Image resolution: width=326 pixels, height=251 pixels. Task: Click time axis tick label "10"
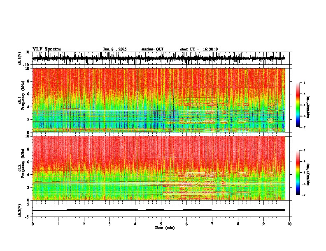coord(289,224)
